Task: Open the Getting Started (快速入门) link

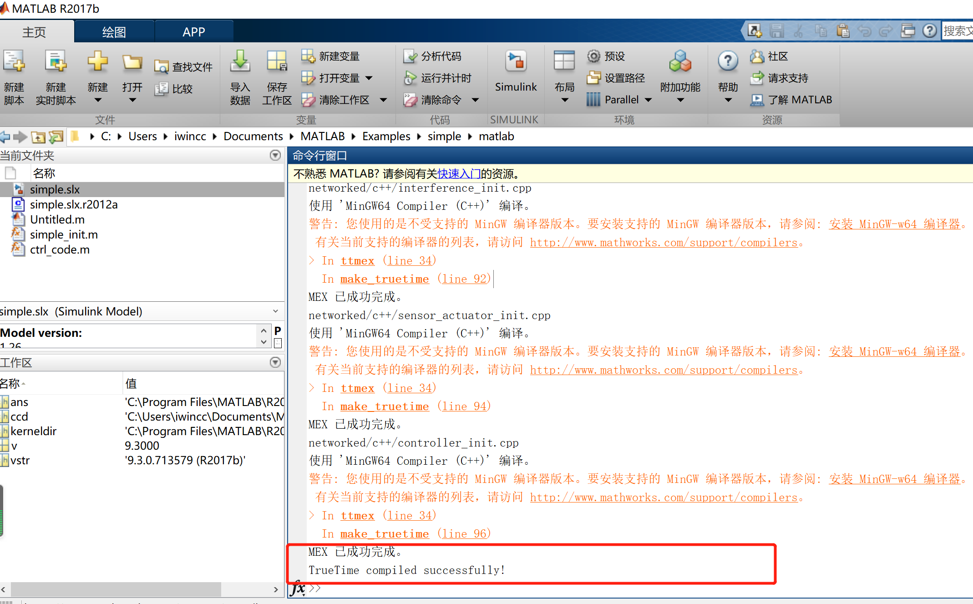Action: 459,173
